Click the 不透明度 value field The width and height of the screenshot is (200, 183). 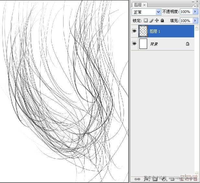tap(186, 12)
